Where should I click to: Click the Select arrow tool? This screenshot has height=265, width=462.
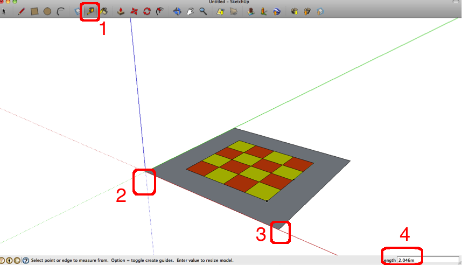tap(3, 11)
